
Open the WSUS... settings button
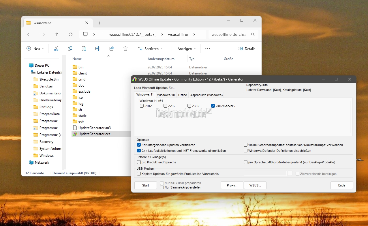click(x=255, y=185)
